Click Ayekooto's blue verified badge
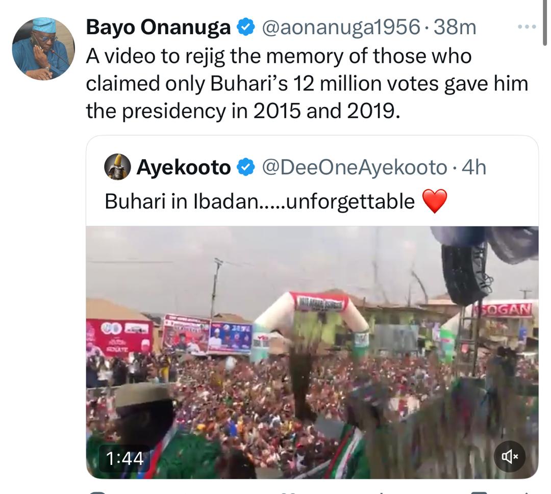 pos(246,167)
